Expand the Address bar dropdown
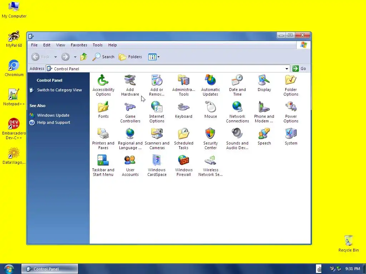366x274 pixels. (x=287, y=69)
